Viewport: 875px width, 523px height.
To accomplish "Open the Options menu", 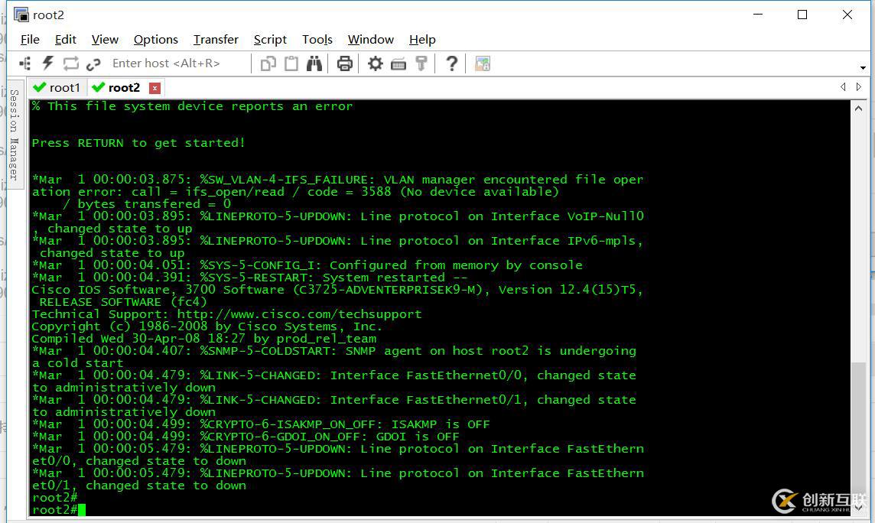I will (156, 40).
